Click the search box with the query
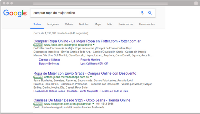 pyautogui.click(x=93, y=13)
